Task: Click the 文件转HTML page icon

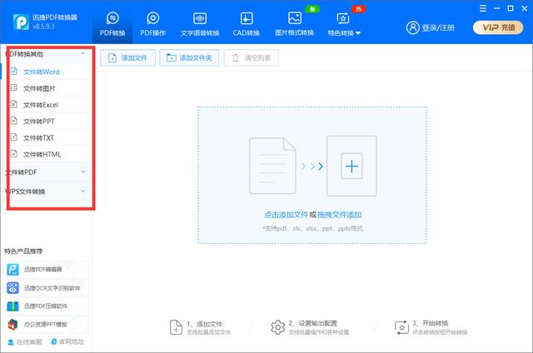Action: 14,154
